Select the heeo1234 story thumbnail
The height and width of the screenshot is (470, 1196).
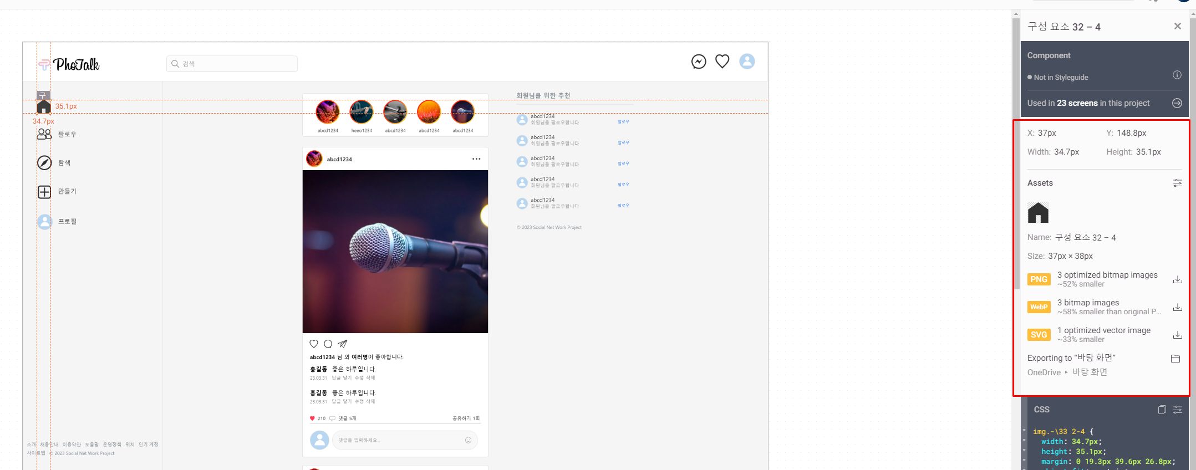point(362,112)
